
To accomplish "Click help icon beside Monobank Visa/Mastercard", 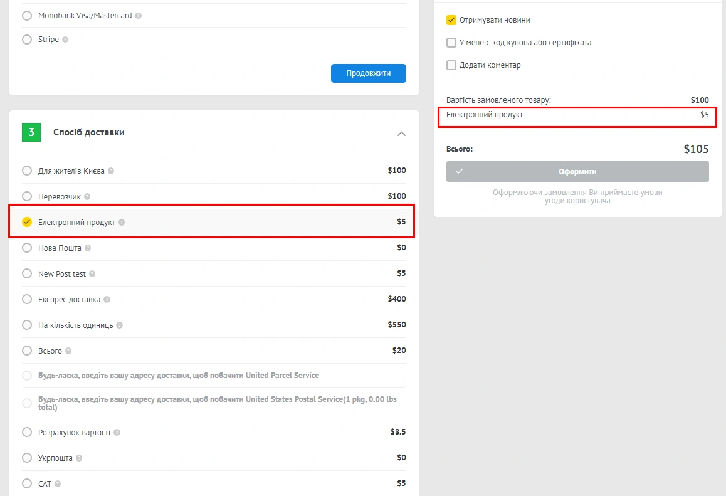I will (139, 16).
